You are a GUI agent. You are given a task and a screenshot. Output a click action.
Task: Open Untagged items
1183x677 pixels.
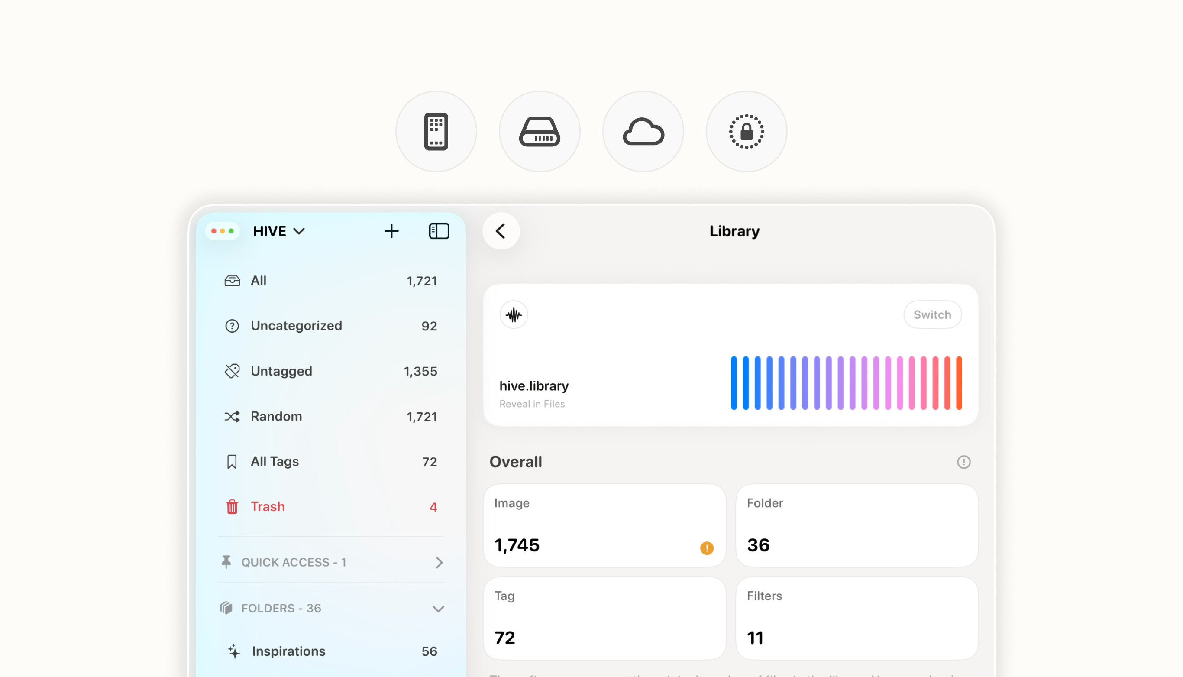click(x=330, y=371)
